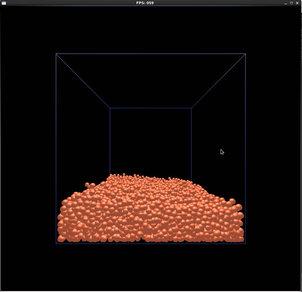Open the window menu icon in title bar
Image resolution: width=302 pixels, height=292 pixels.
pos(4,3)
